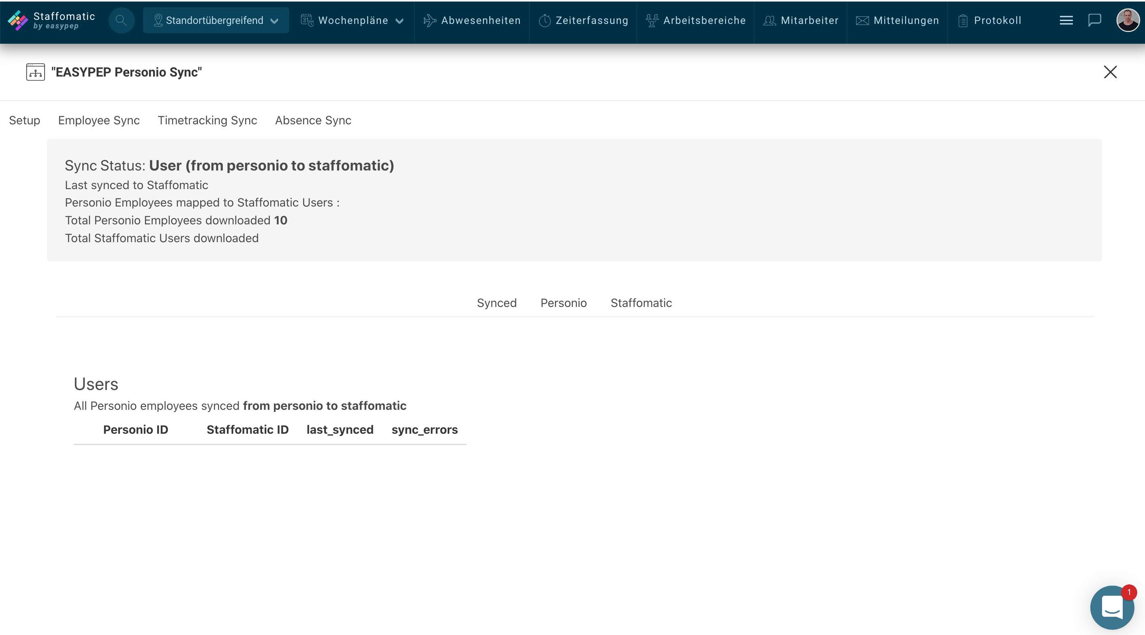Click the Sync Status heading text

point(229,165)
